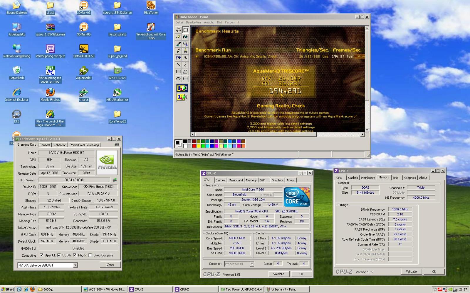The height and width of the screenshot is (293, 470).
Task: Select the Magnifier tool in Paint
Action: [185, 44]
